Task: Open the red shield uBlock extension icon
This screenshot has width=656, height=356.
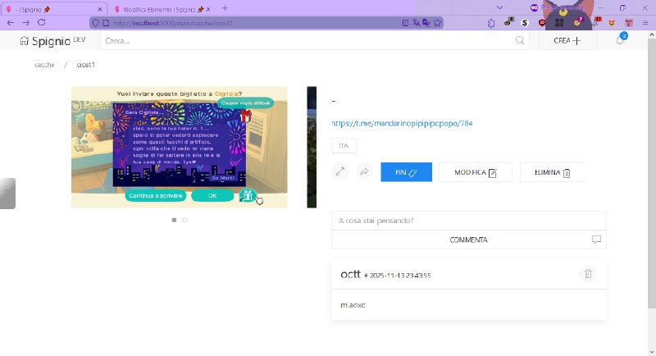Action: click(542, 23)
